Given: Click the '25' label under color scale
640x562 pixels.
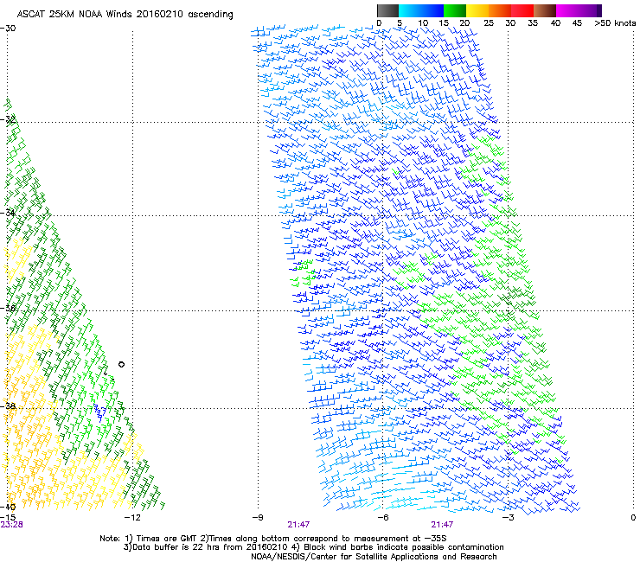Looking at the screenshot, I should (489, 22).
